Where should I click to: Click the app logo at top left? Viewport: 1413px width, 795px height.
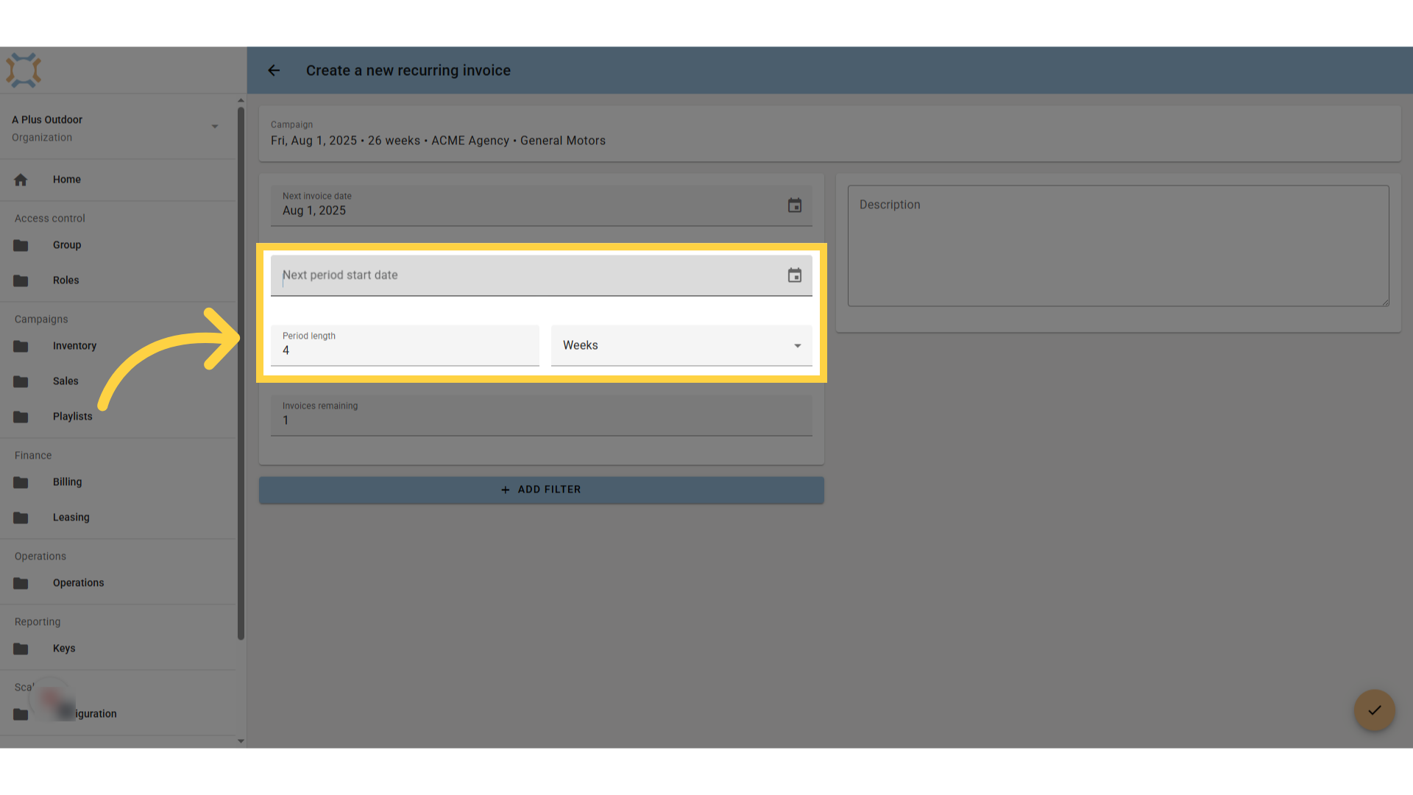24,71
